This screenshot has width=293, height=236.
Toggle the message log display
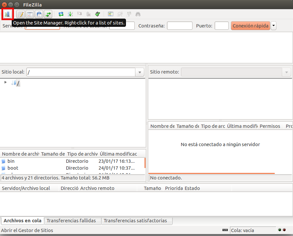point(21,14)
